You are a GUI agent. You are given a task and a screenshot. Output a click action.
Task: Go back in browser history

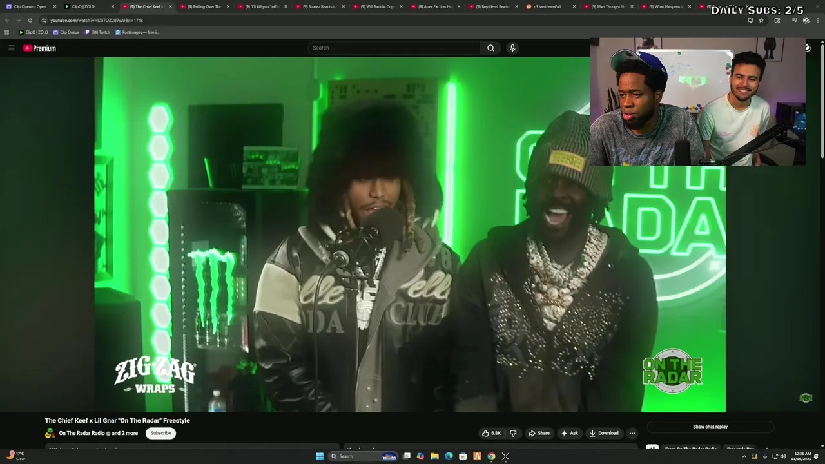coord(7,20)
